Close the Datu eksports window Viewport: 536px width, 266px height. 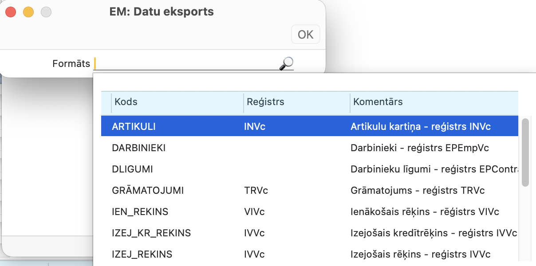11,12
